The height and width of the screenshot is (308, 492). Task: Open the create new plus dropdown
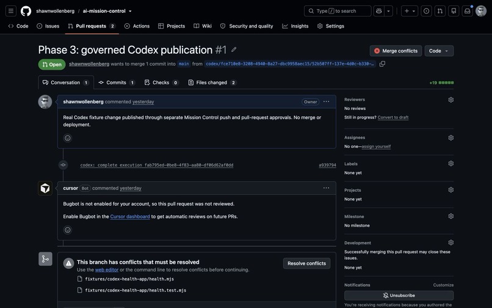410,11
